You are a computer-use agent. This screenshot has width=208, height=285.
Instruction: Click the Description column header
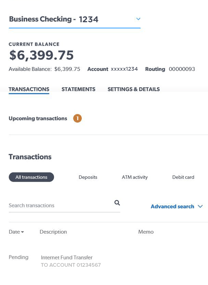click(x=53, y=232)
